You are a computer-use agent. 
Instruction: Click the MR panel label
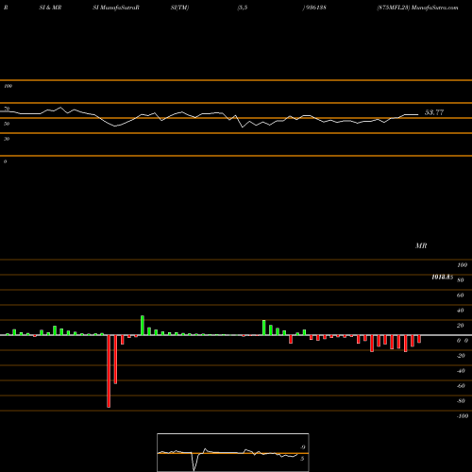pyautogui.click(x=421, y=245)
